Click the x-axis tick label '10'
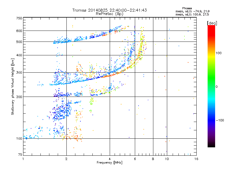231x173 pixels. (x=167, y=159)
